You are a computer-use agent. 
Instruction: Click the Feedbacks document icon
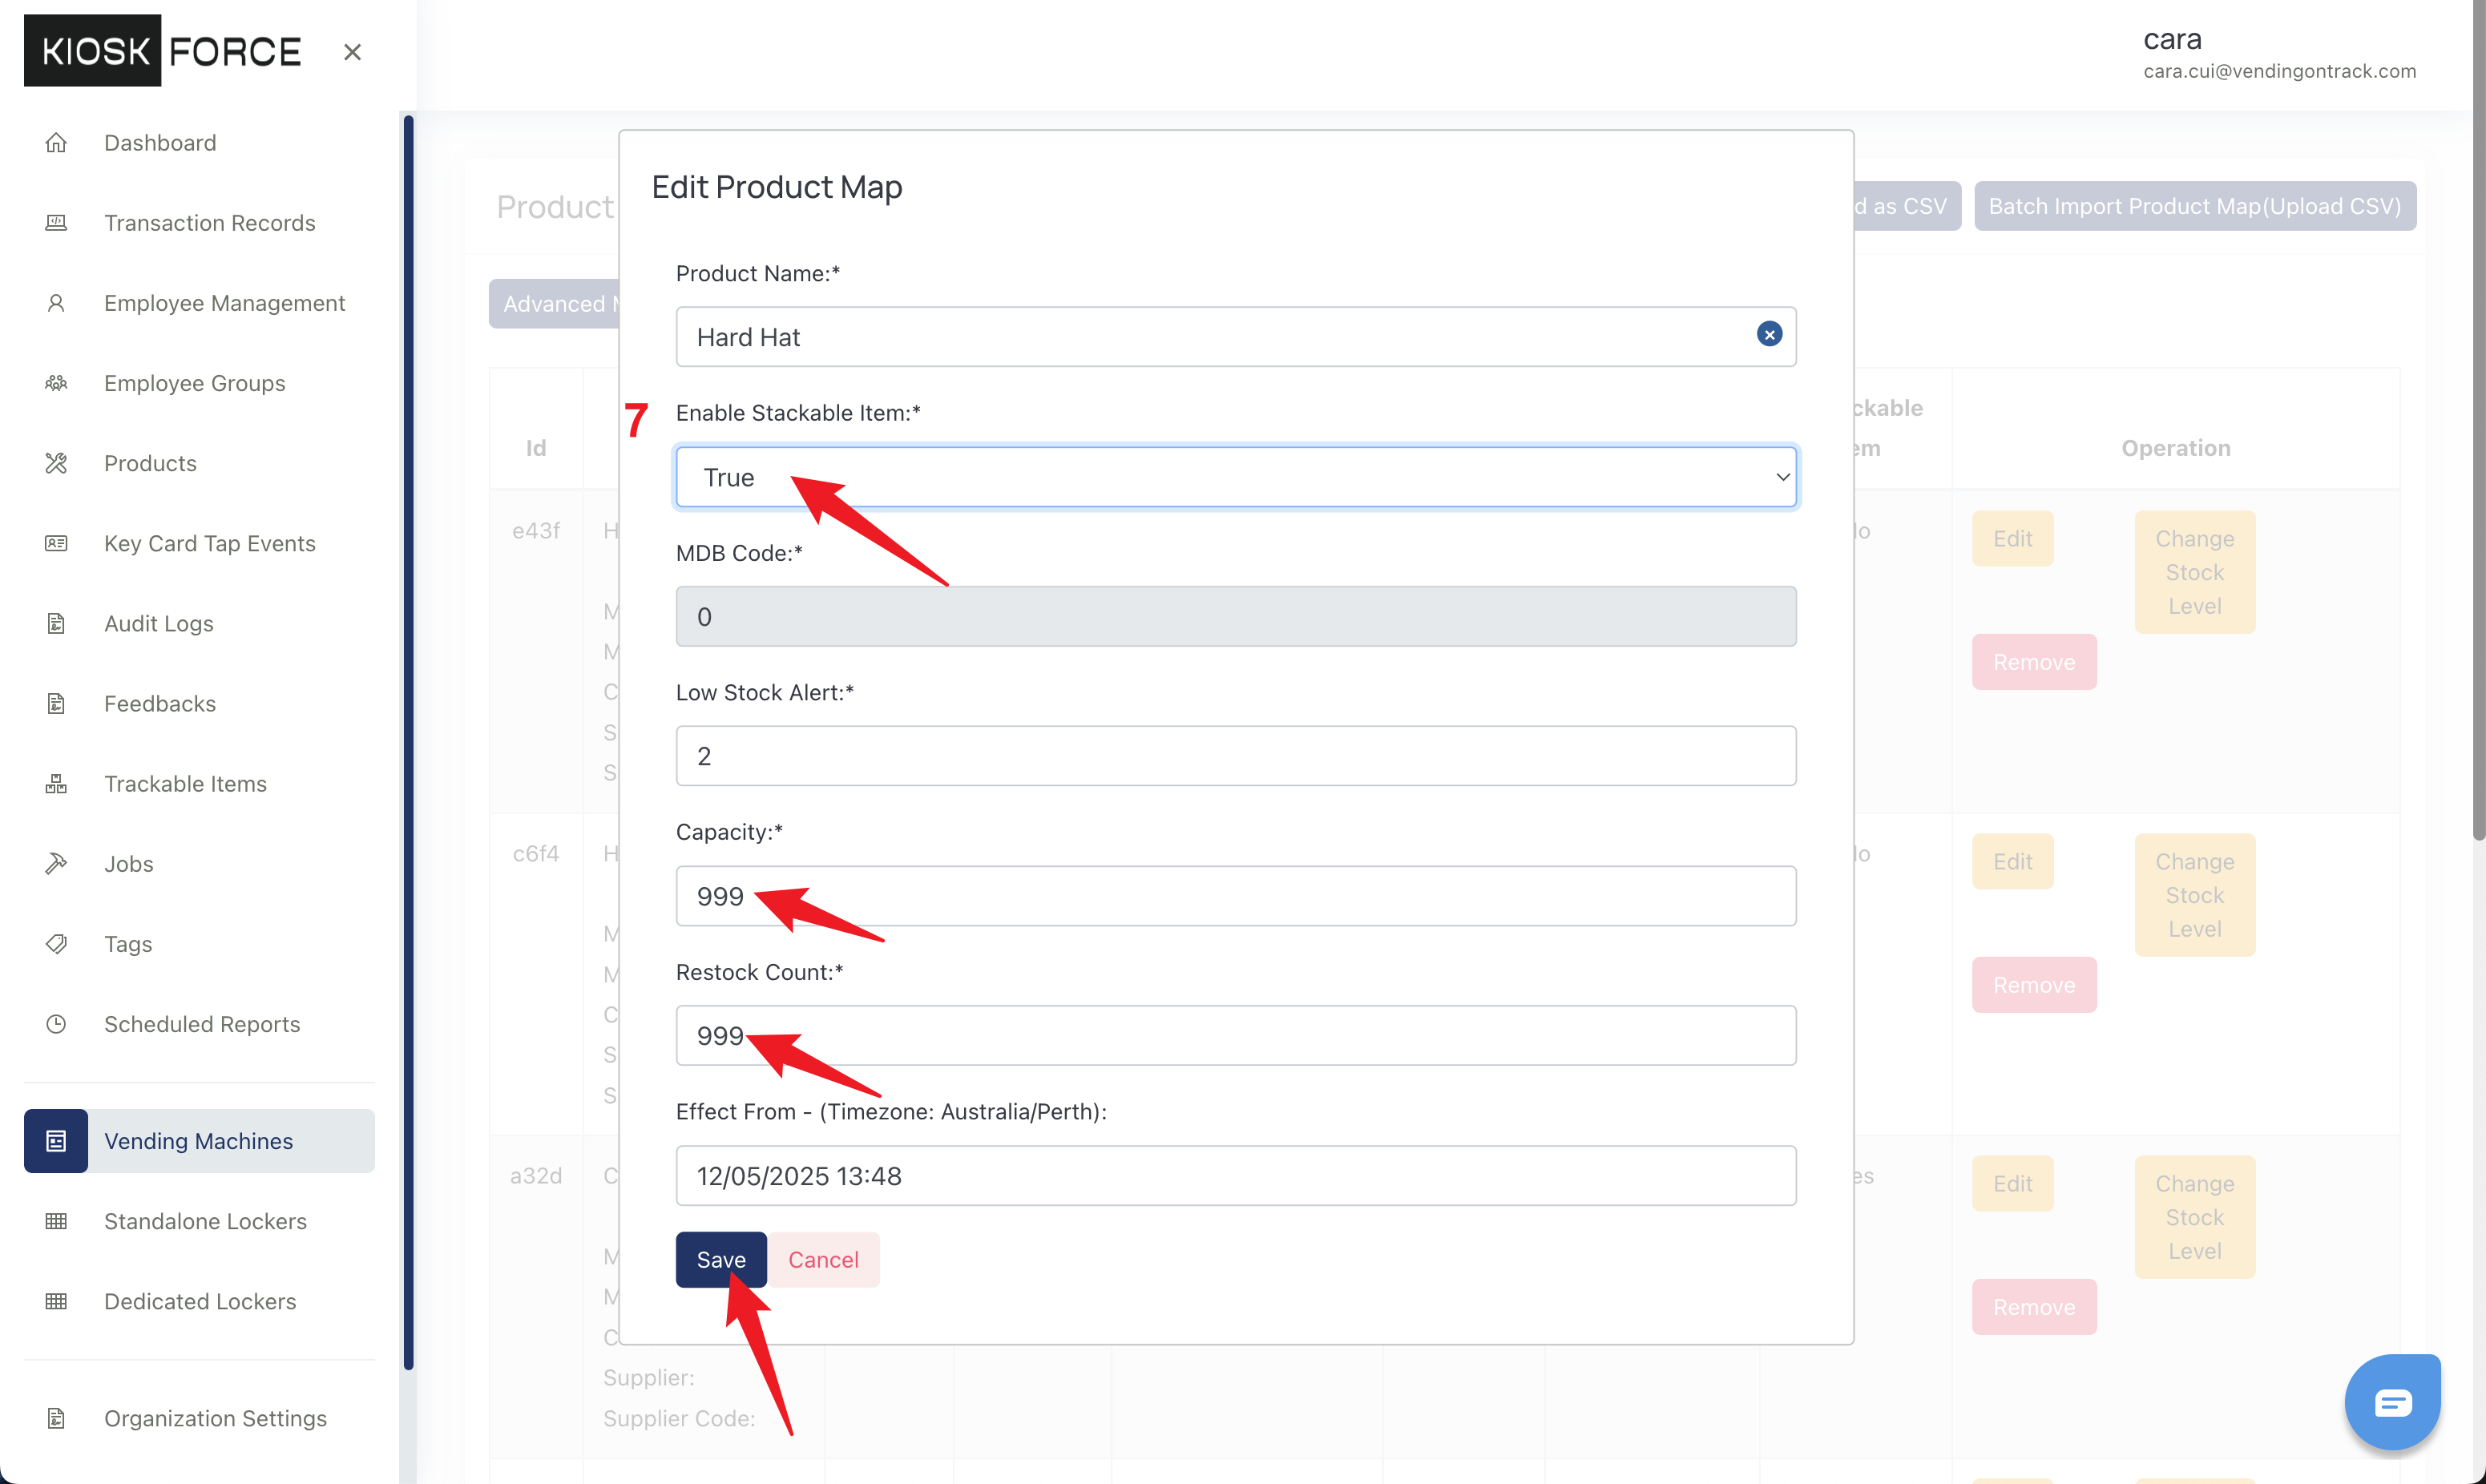[56, 703]
